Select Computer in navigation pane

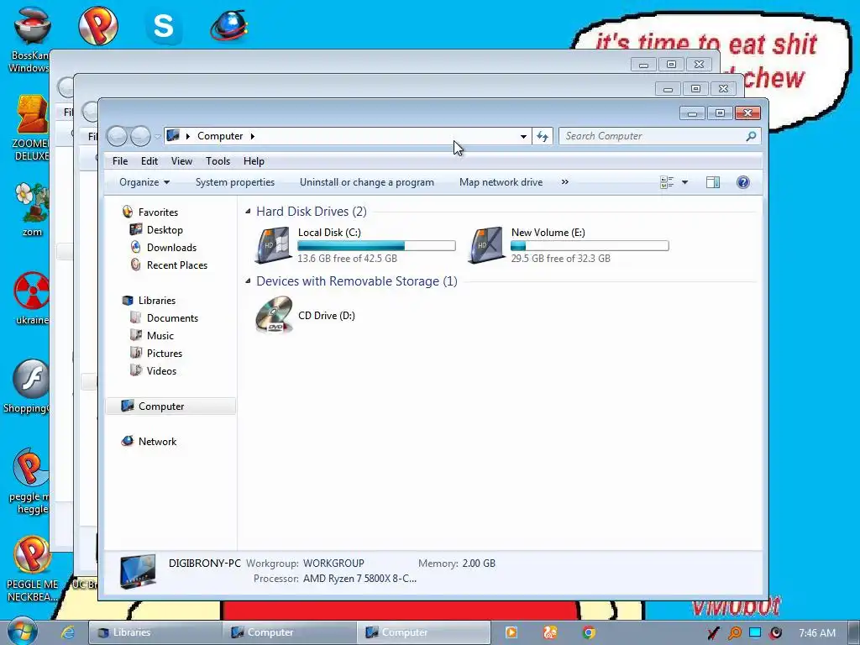click(x=170, y=406)
